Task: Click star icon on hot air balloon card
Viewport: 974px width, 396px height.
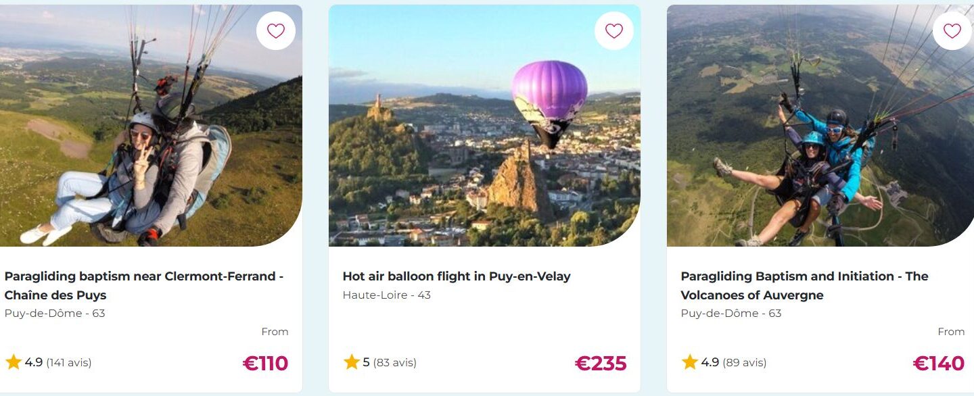Action: pyautogui.click(x=352, y=362)
